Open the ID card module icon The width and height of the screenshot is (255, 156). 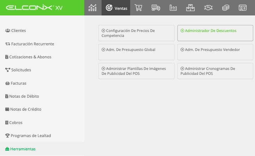click(x=243, y=8)
